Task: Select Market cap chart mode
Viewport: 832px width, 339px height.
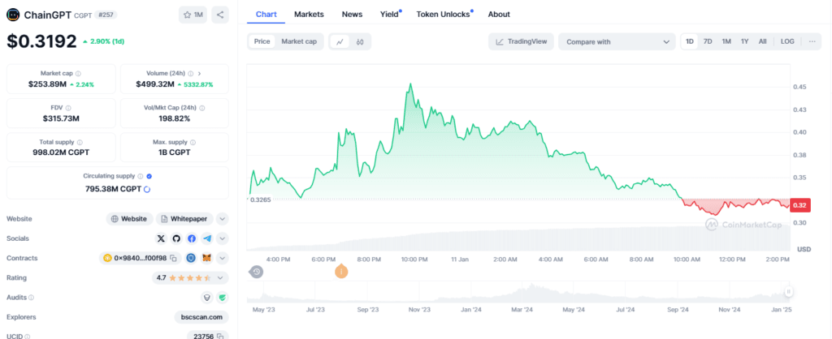Action: (299, 41)
